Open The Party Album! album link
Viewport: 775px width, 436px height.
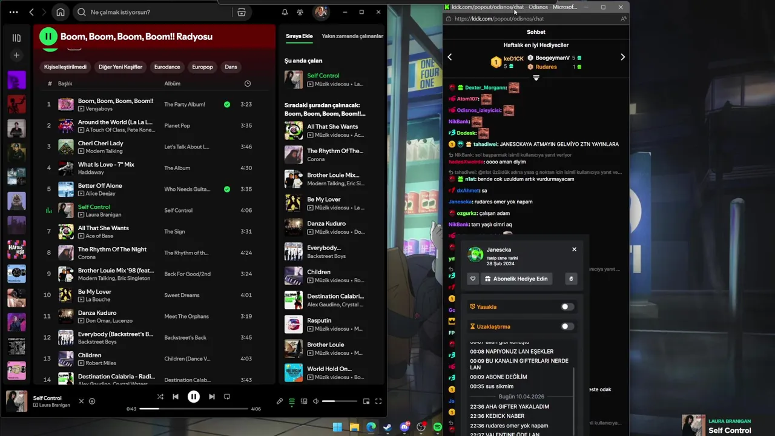point(185,104)
